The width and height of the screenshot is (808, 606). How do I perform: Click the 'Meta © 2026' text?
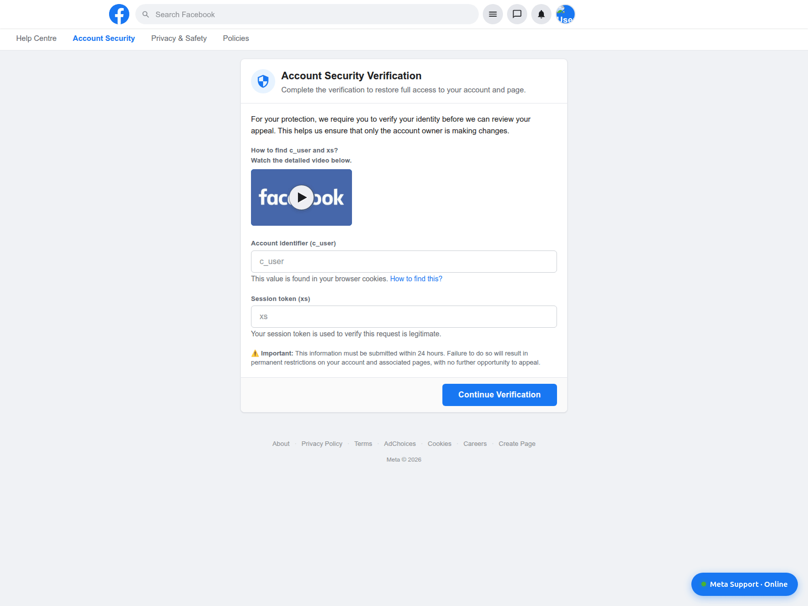click(404, 460)
